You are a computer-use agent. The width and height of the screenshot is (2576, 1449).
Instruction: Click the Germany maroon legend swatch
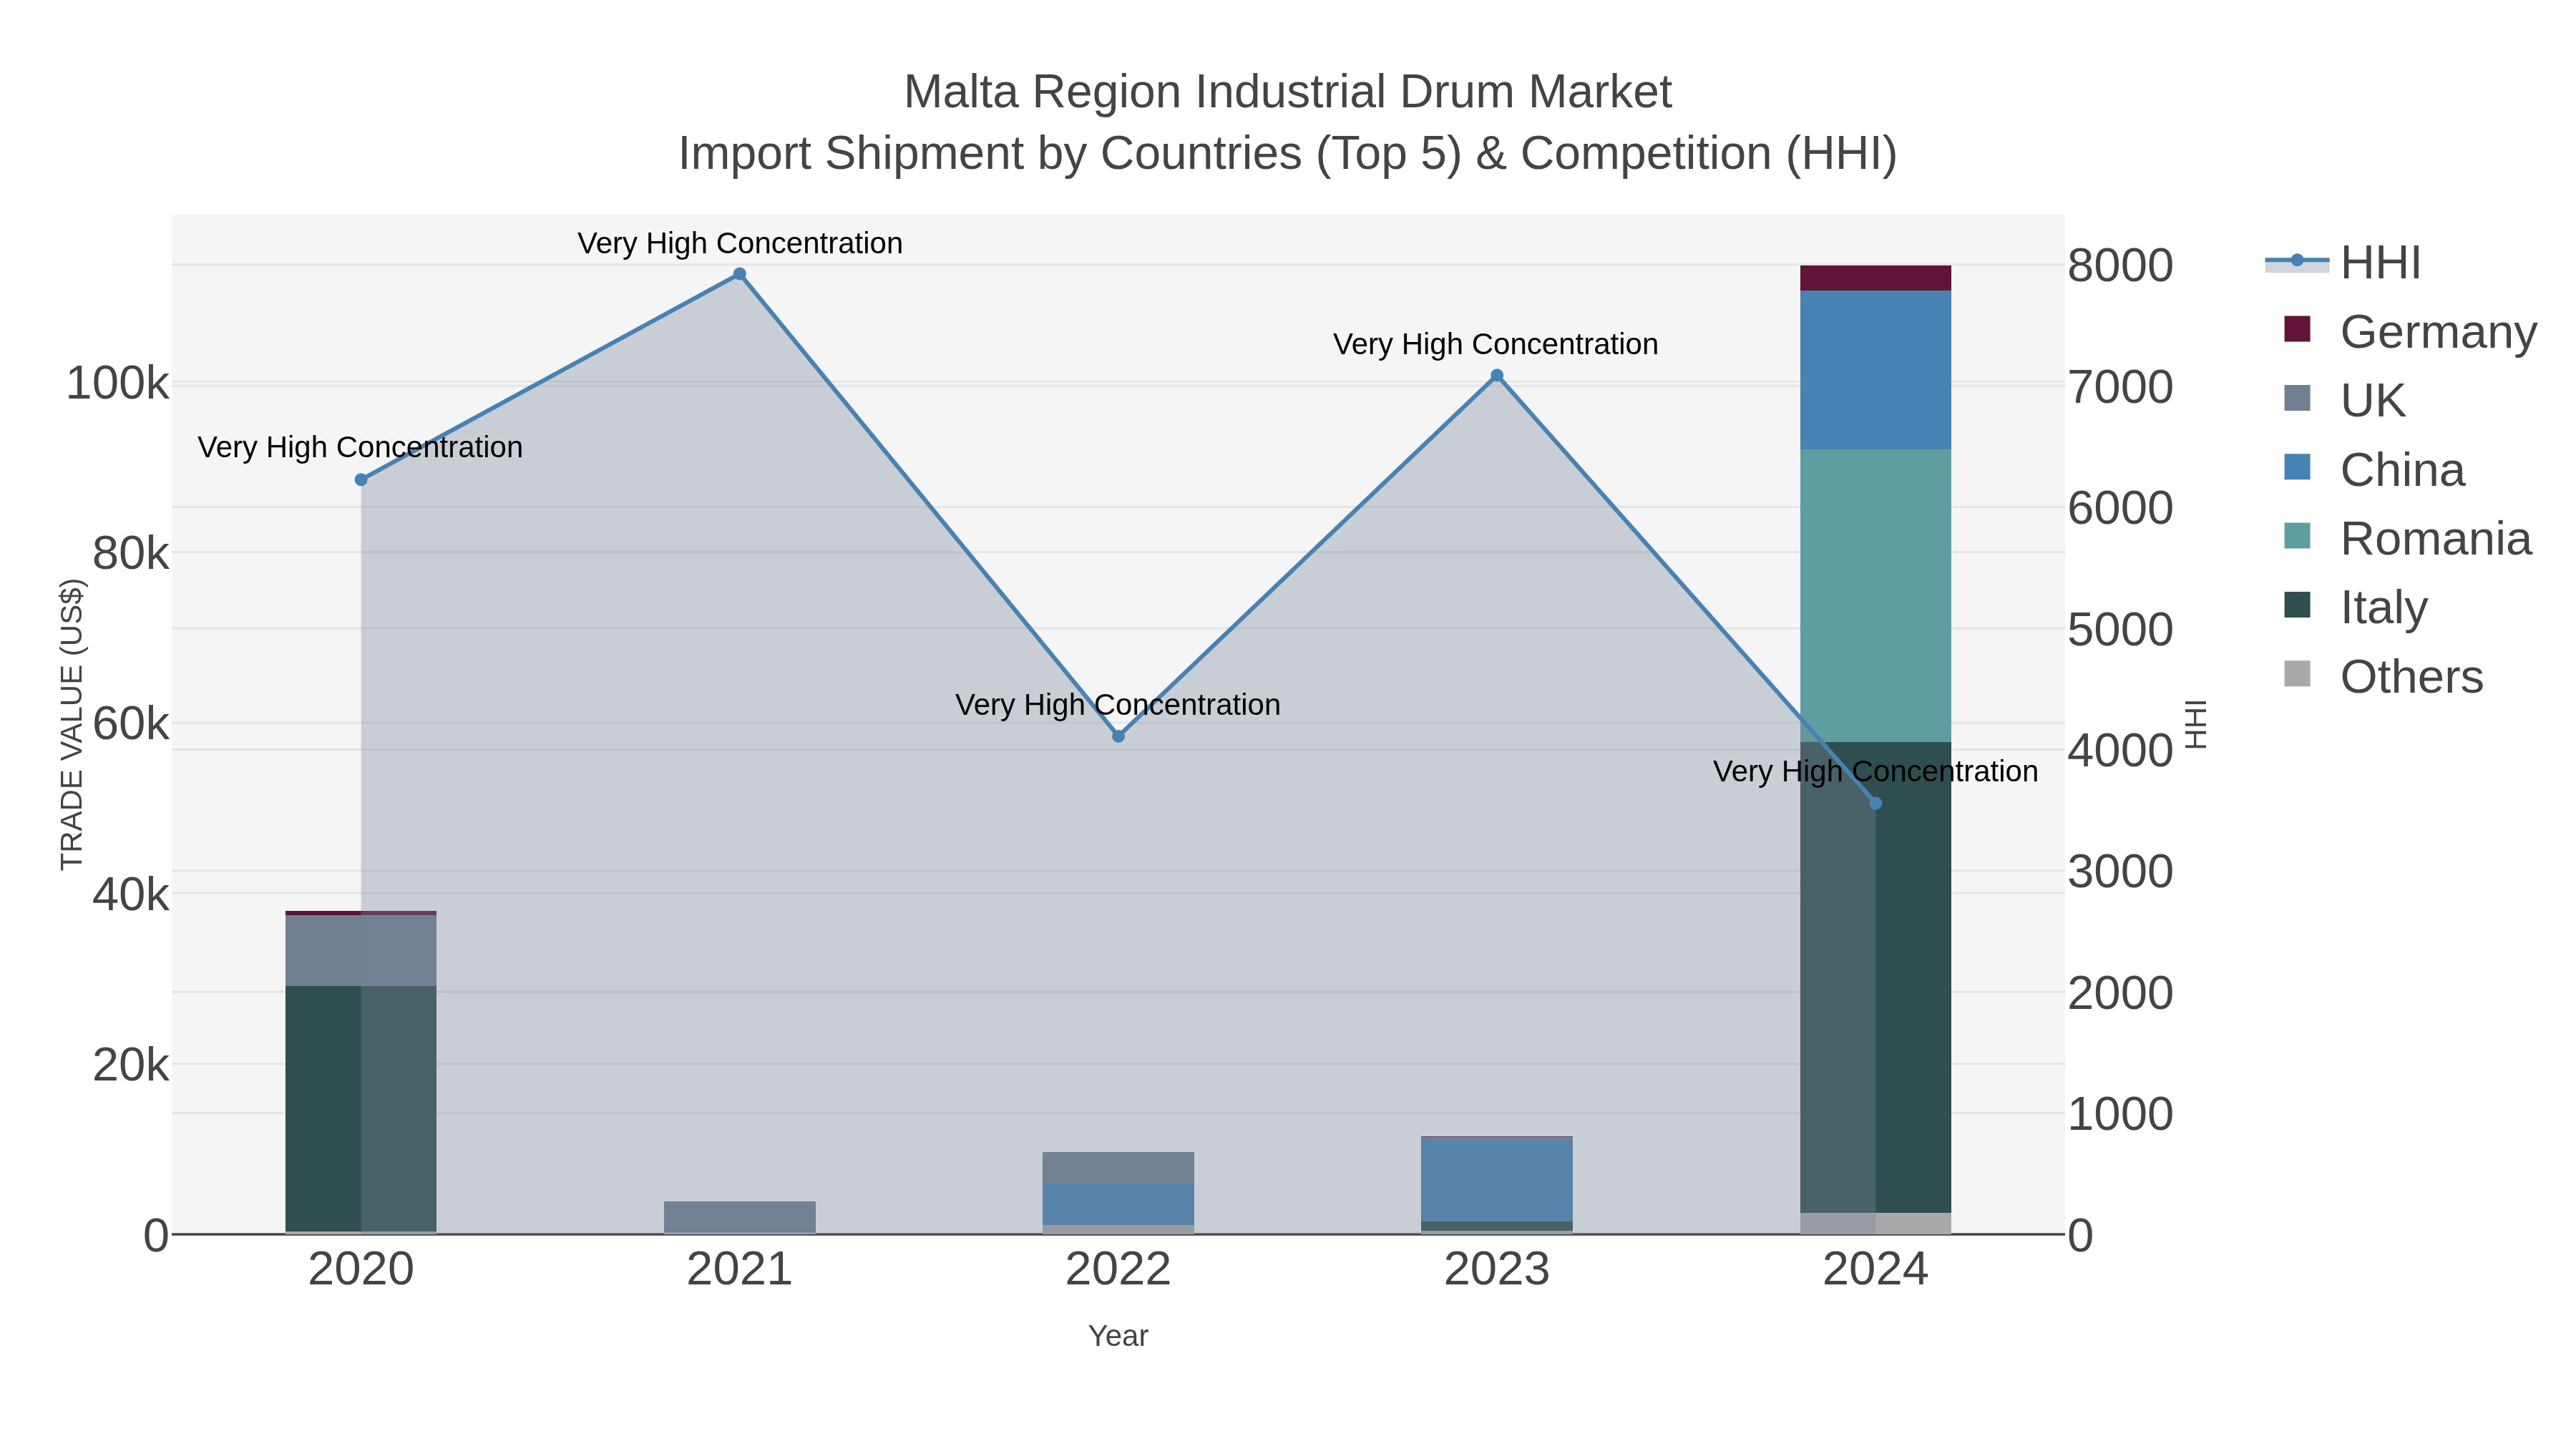tap(2298, 329)
